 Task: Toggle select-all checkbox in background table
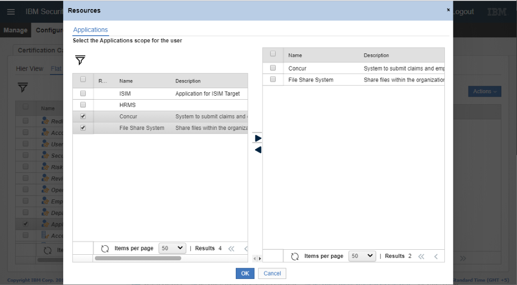[25, 107]
